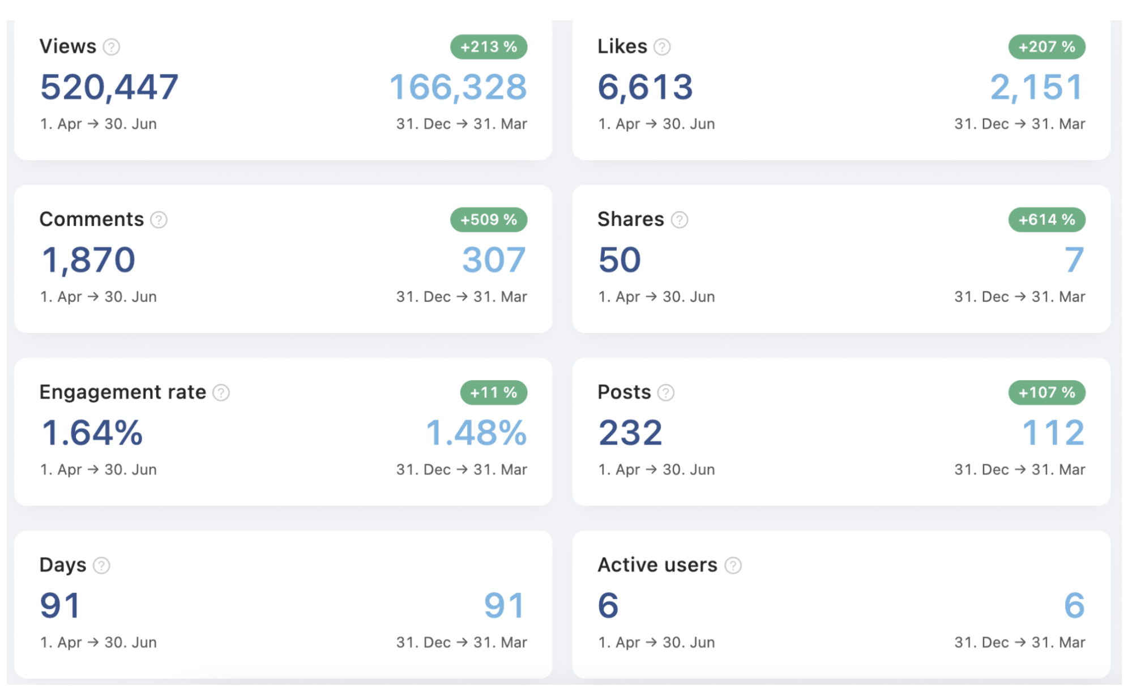Click the Active users info icon
This screenshot has height=686, width=1132.
click(x=734, y=565)
